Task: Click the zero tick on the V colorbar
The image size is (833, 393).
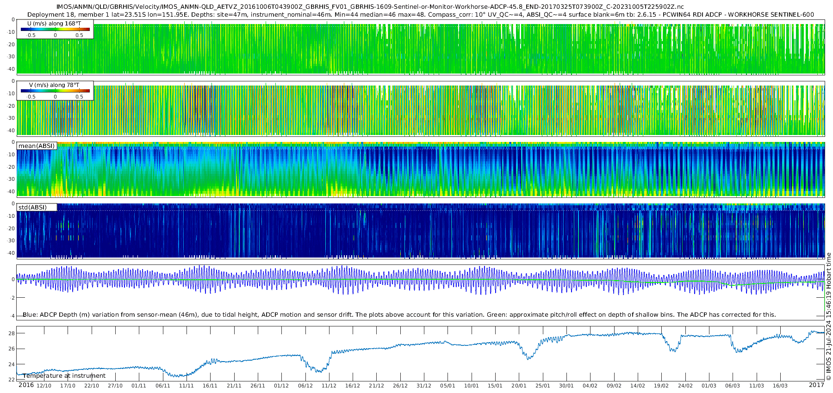Action: (55, 97)
